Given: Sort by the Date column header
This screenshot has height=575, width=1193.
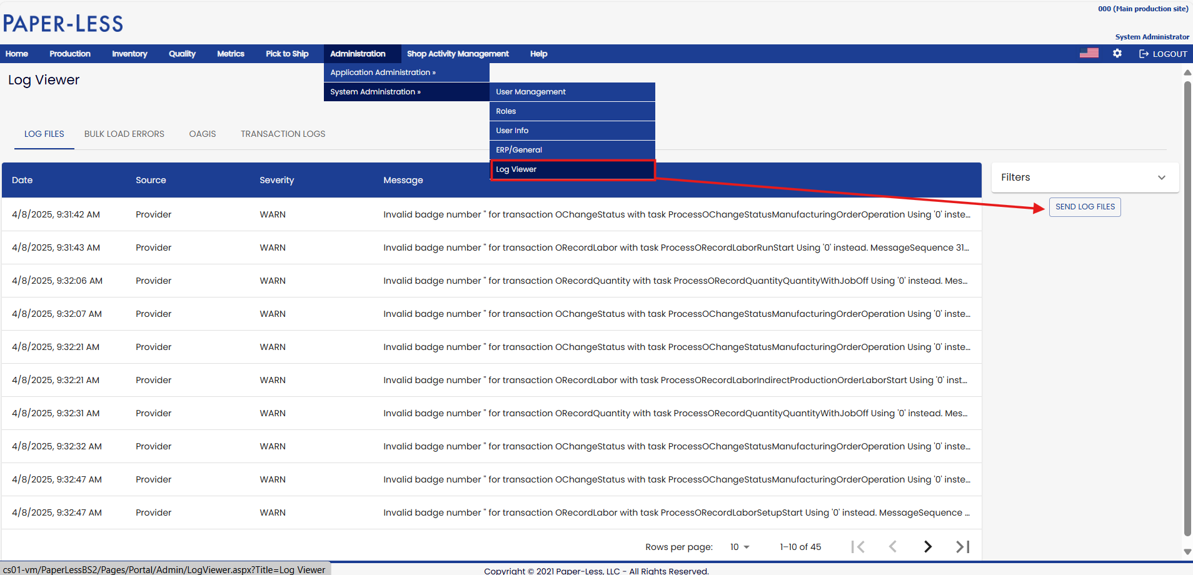Looking at the screenshot, I should [x=23, y=180].
